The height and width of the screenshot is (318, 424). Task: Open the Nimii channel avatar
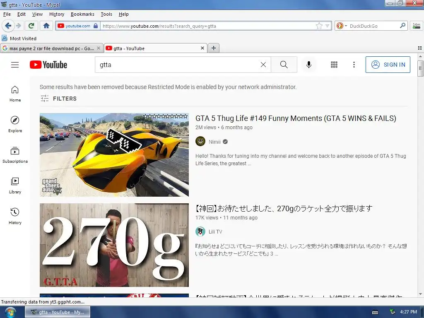[200, 142]
